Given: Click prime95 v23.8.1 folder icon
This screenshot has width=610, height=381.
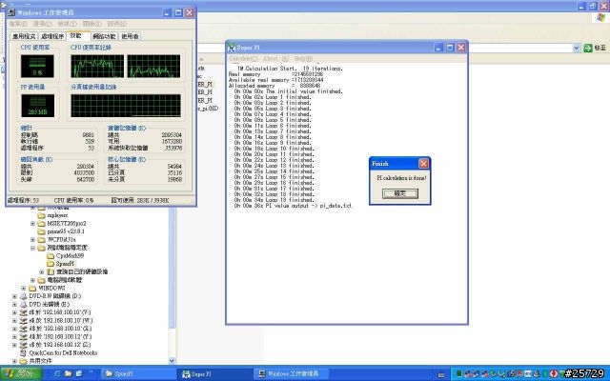Looking at the screenshot, I should 42,231.
